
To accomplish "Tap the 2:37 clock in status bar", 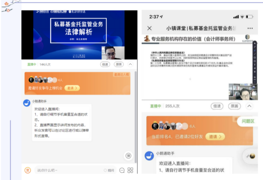I will [154, 17].
